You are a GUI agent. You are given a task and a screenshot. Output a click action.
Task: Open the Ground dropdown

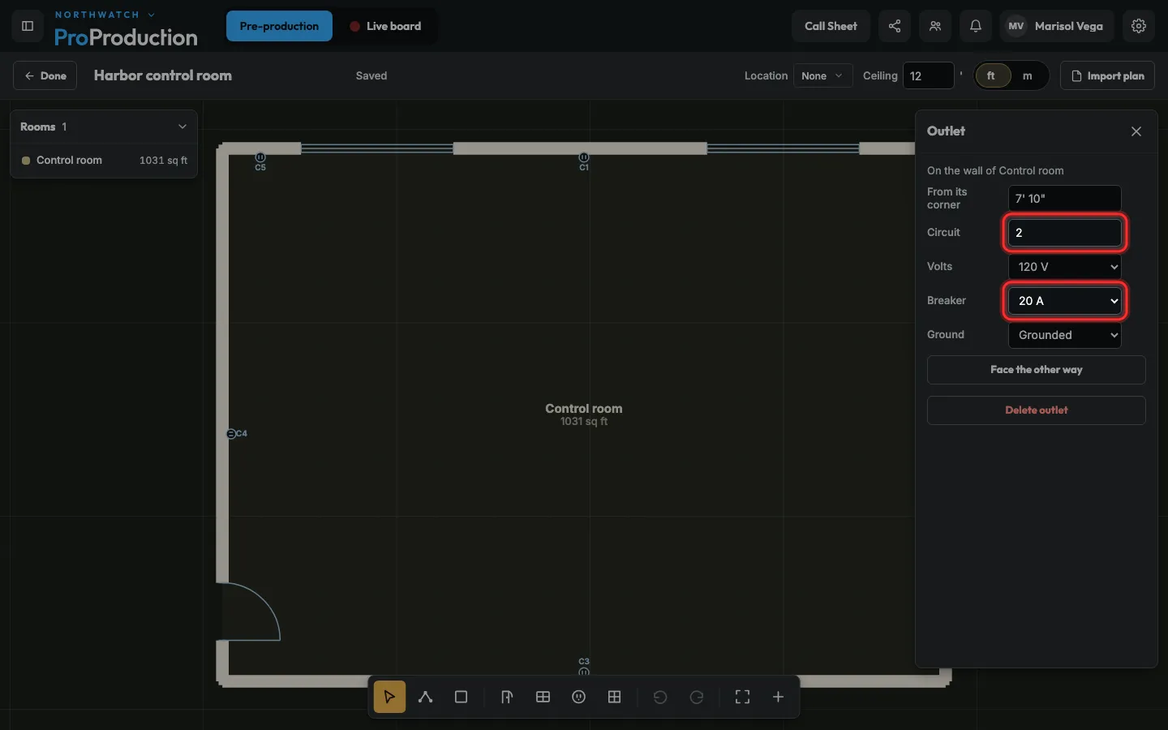[x=1064, y=335]
